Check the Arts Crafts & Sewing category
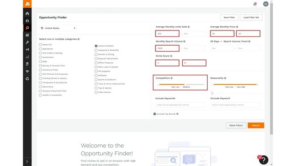The height and width of the screenshot is (166, 296). pyautogui.click(x=40, y=53)
